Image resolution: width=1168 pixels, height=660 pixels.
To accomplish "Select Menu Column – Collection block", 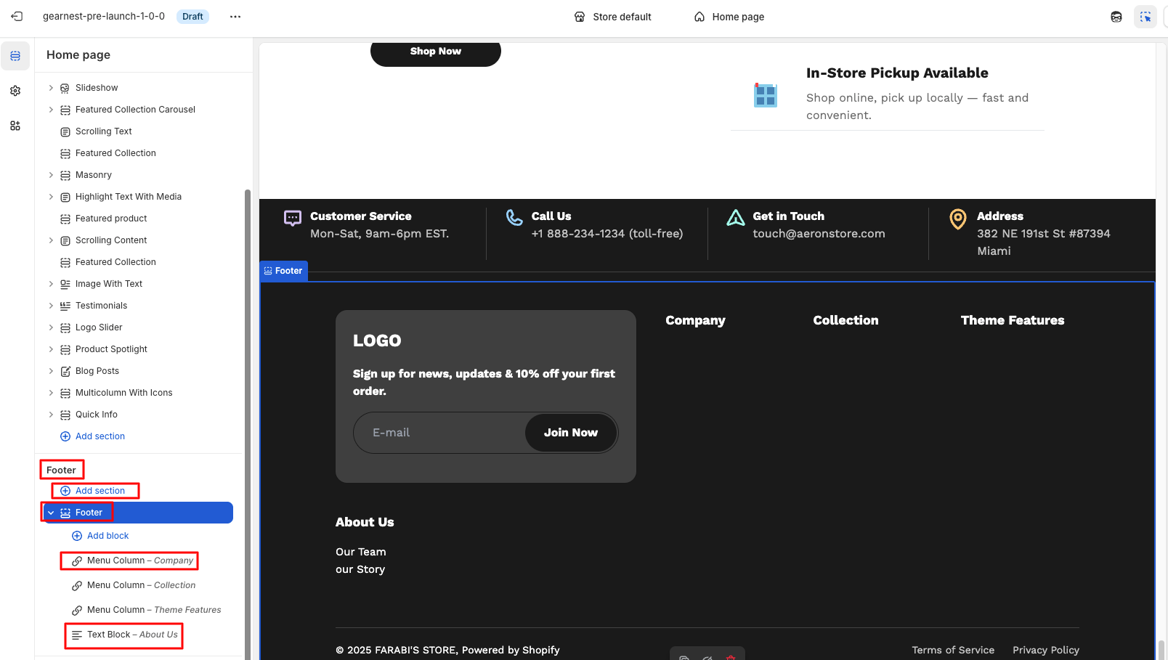I will [x=141, y=585].
